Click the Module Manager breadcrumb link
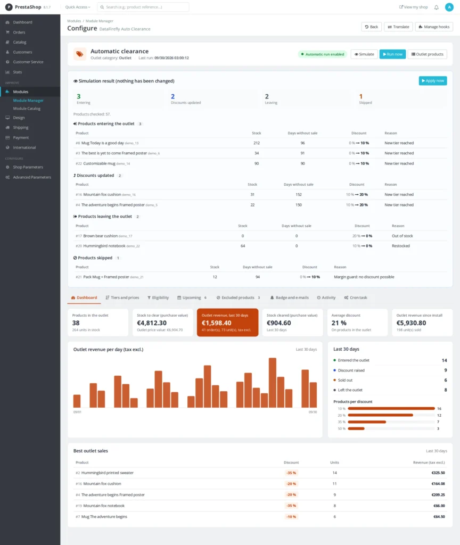The height and width of the screenshot is (545, 460). pyautogui.click(x=100, y=21)
